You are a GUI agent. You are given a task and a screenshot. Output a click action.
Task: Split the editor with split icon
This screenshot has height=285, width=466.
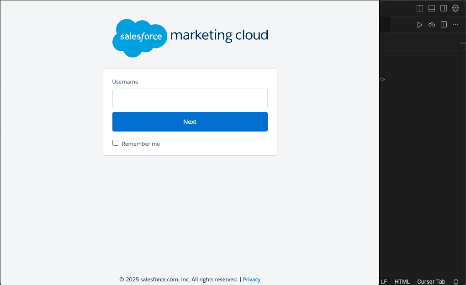click(x=444, y=25)
